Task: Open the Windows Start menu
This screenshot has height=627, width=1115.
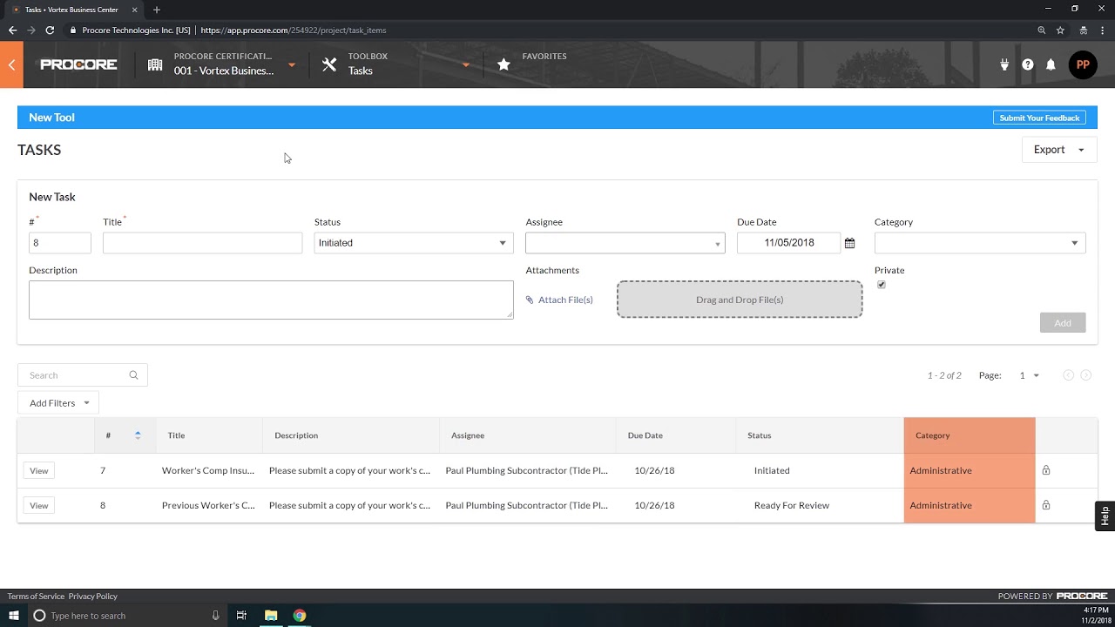Action: 14,616
